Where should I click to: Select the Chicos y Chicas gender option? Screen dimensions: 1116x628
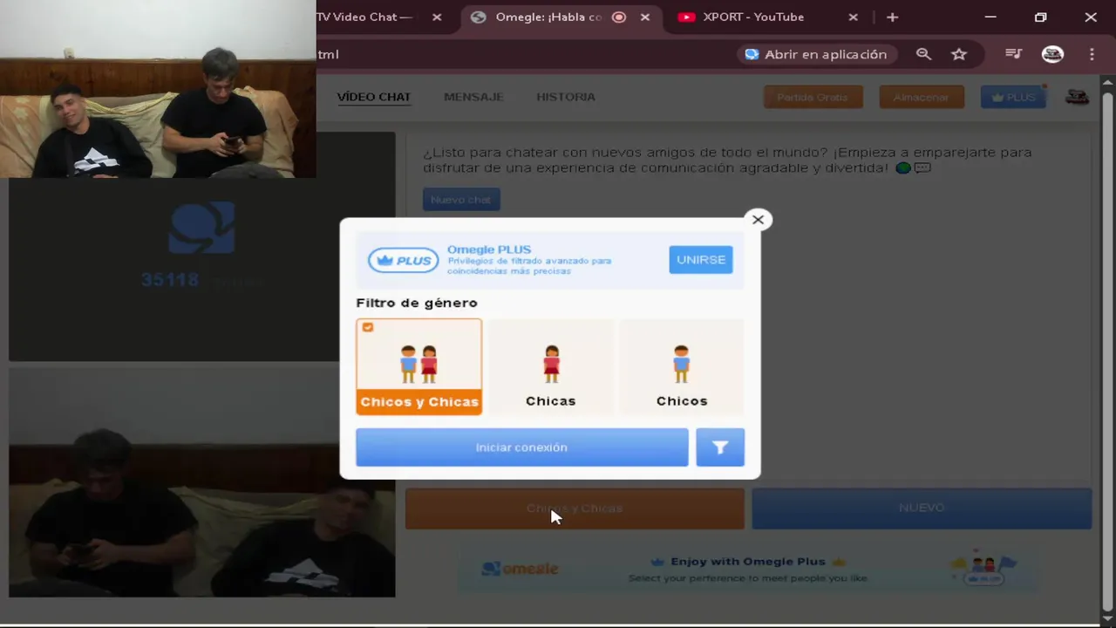point(418,366)
